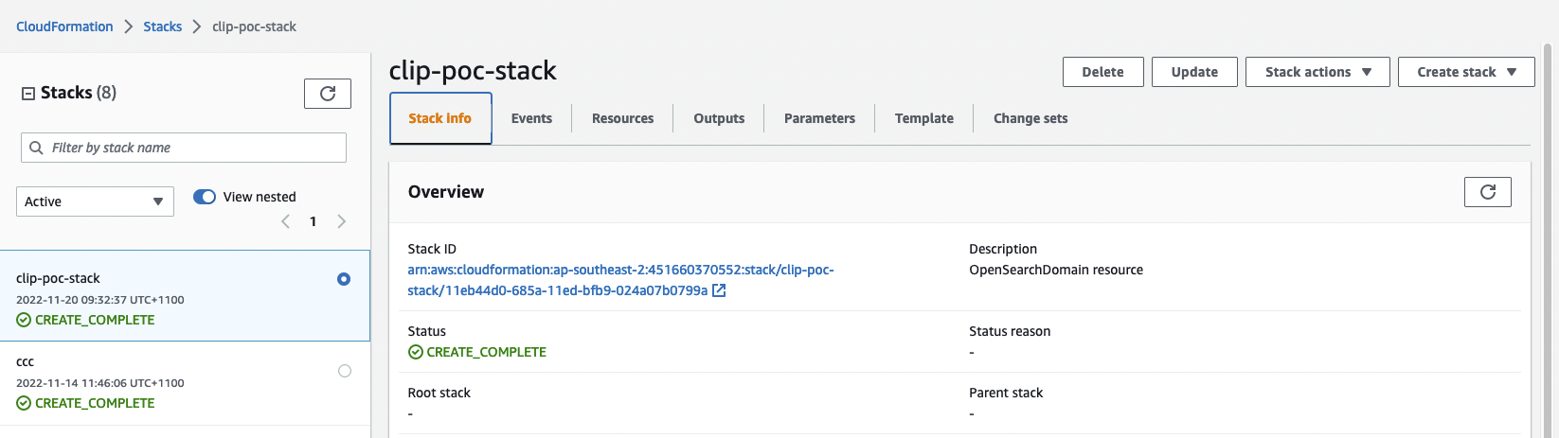Viewport: 1559px width, 438px height.
Task: Open Stack ID external link icon
Action: tap(719, 290)
